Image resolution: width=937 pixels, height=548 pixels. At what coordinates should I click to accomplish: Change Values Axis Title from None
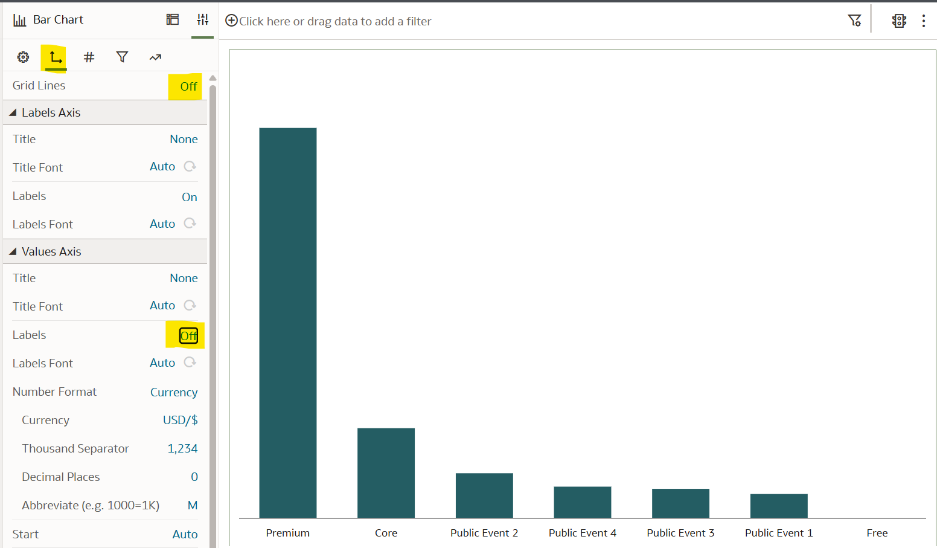click(184, 278)
